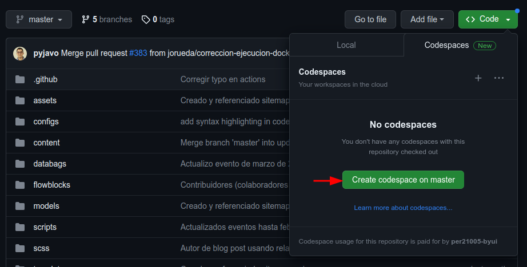Click the flowblocks folder icon
The width and height of the screenshot is (527, 267).
pos(20,185)
